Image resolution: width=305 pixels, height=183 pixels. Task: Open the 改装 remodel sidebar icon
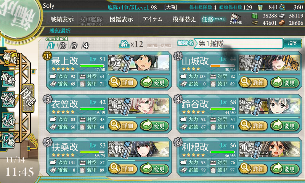click(x=8, y=99)
